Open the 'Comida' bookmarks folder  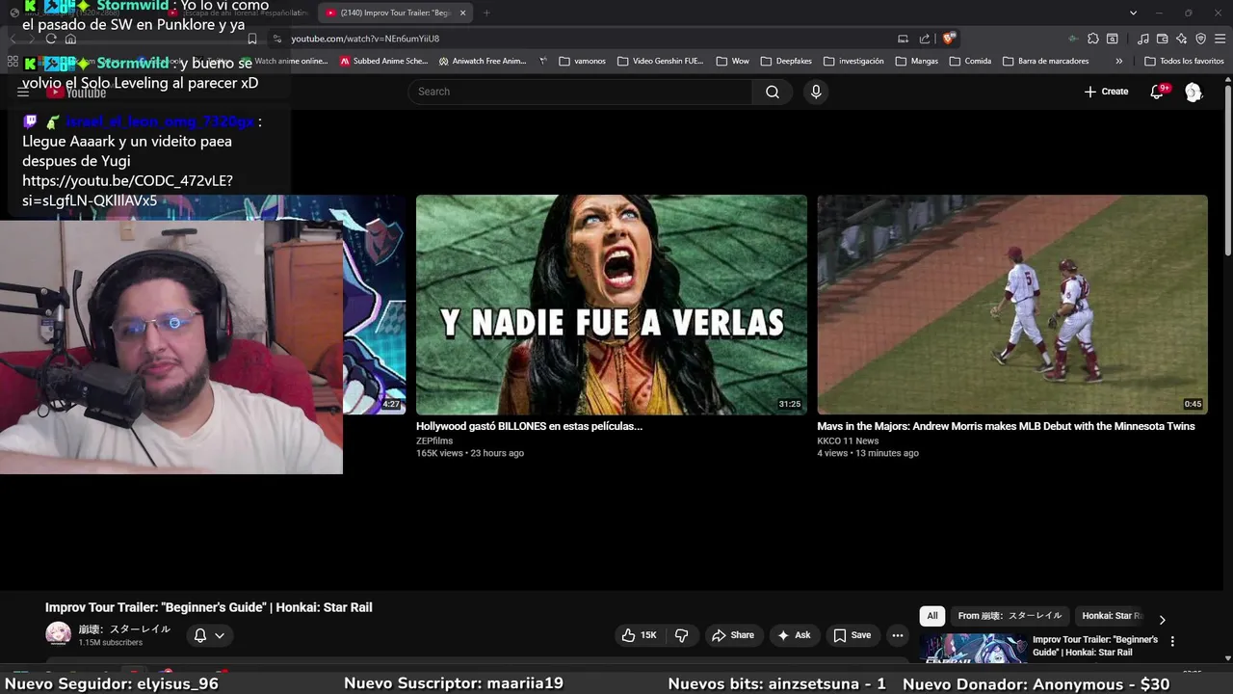coord(970,61)
